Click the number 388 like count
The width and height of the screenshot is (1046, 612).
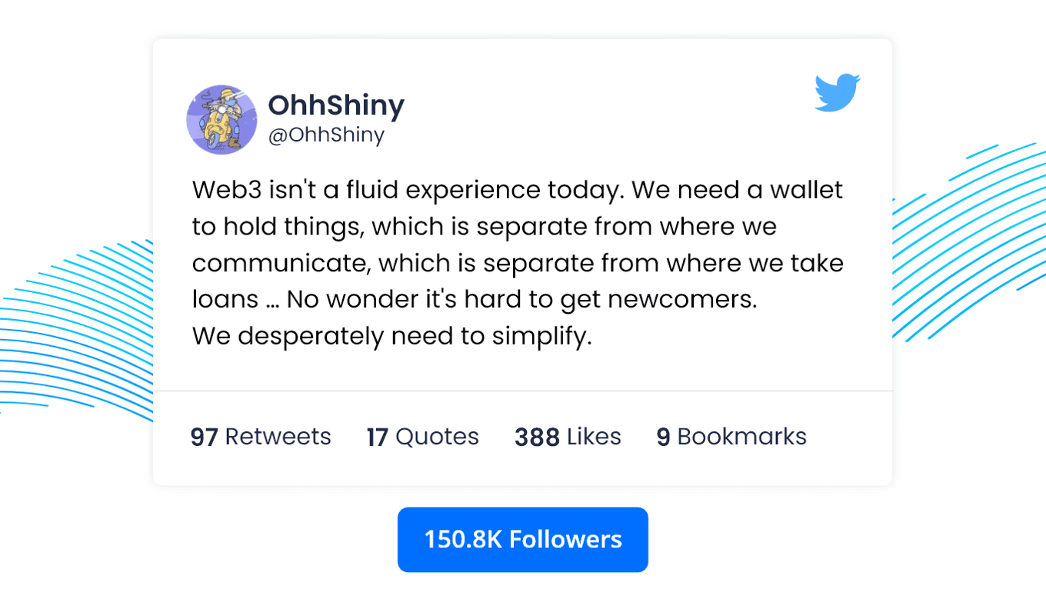[537, 437]
